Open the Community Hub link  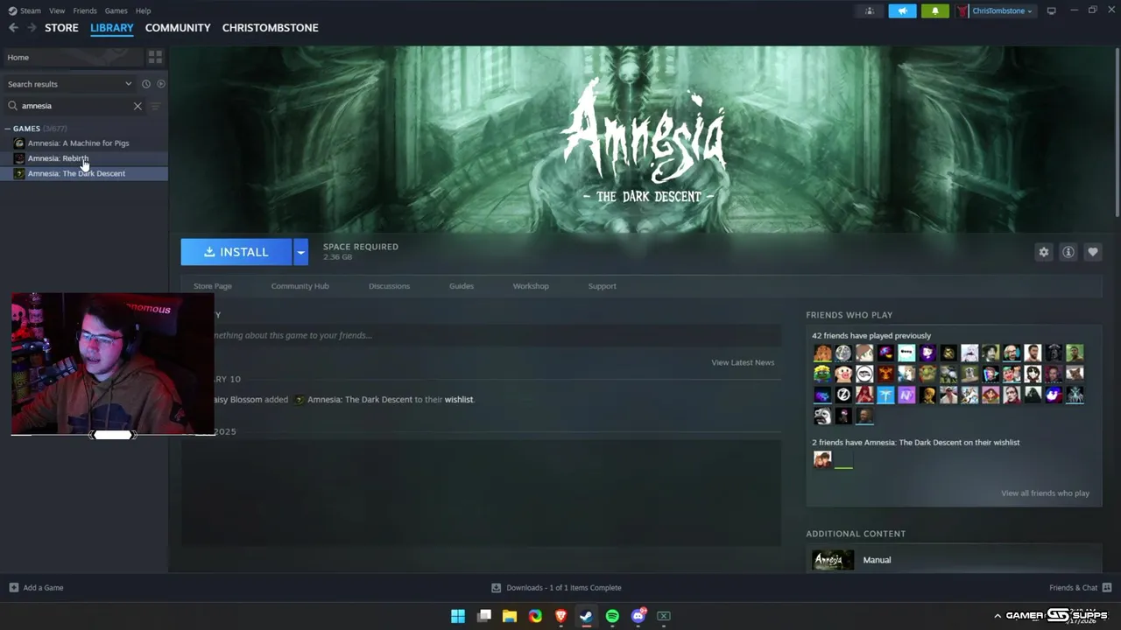click(x=300, y=286)
